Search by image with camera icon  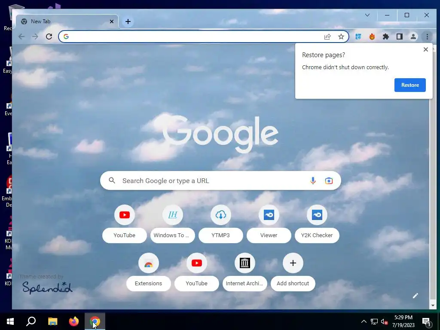[329, 181]
